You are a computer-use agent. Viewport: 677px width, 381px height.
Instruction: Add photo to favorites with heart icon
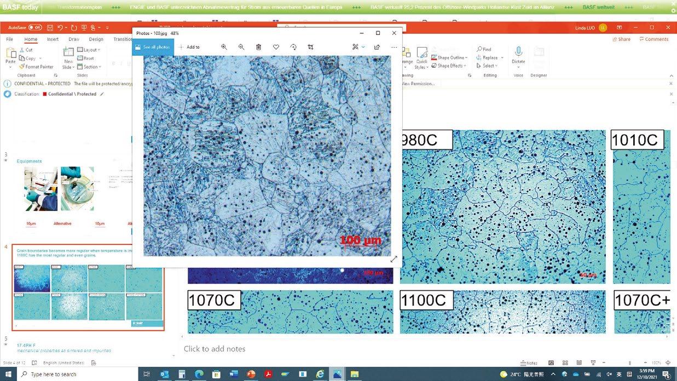click(x=276, y=47)
